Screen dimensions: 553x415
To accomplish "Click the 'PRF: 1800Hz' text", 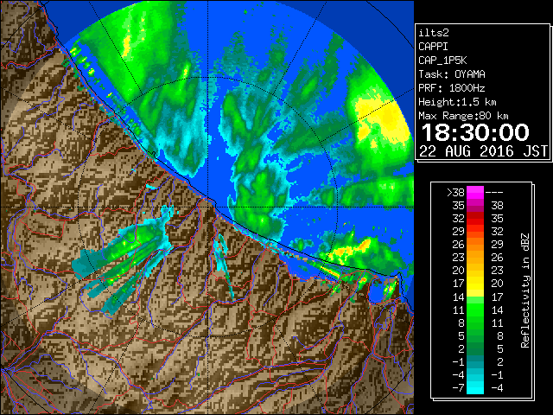I will click(452, 88).
